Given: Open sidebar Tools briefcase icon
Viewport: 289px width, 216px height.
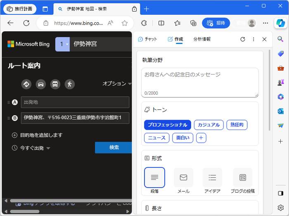Looking at the screenshot, I should 280,68.
